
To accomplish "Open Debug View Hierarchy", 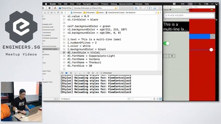I will (x=88, y=73).
